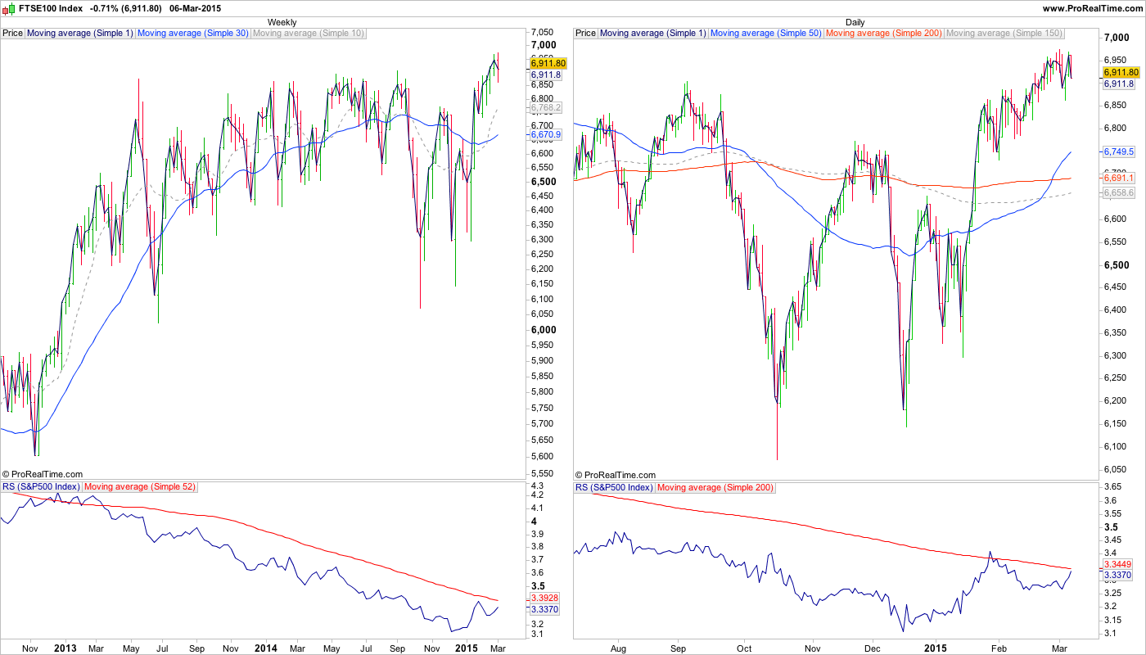Screen dimensions: 1146x655
Task: Open the Moving average (Simple 10) label
Action: (x=309, y=34)
